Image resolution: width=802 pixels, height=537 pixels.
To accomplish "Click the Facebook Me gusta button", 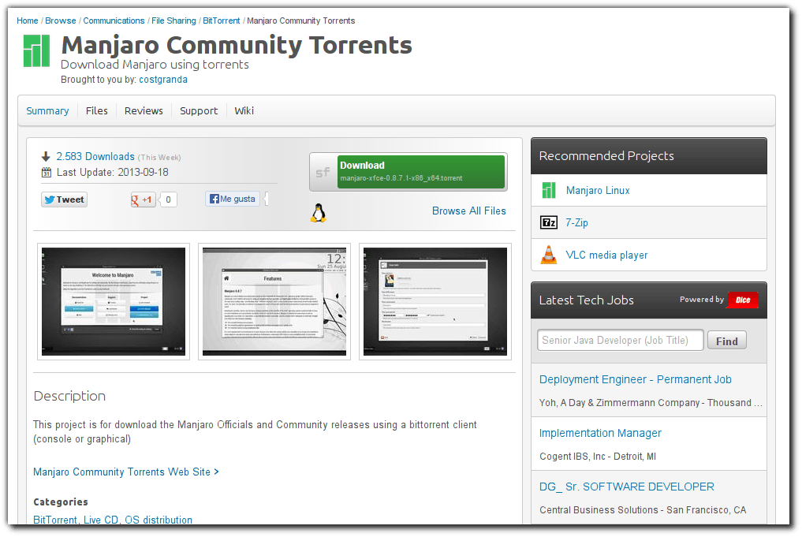I will pyautogui.click(x=231, y=198).
